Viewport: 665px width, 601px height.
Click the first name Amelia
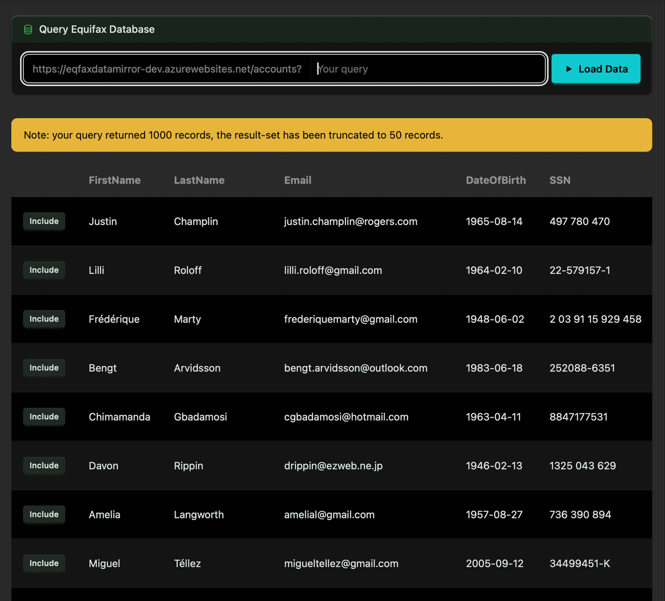pyautogui.click(x=104, y=514)
